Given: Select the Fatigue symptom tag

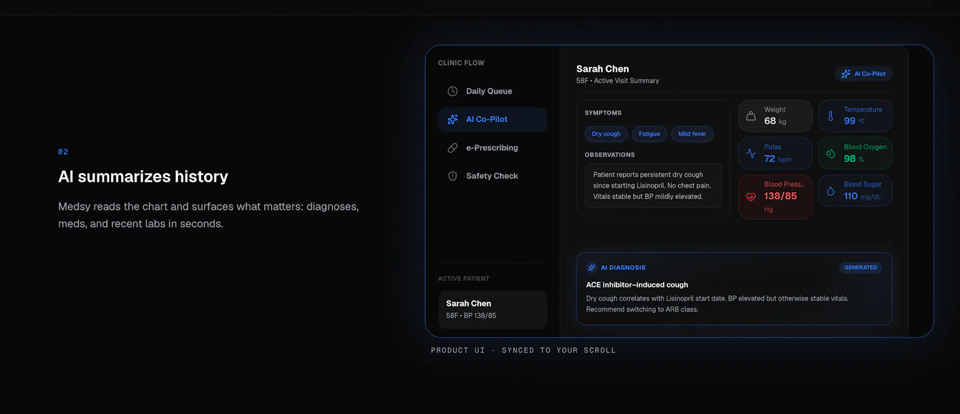Looking at the screenshot, I should pyautogui.click(x=649, y=134).
